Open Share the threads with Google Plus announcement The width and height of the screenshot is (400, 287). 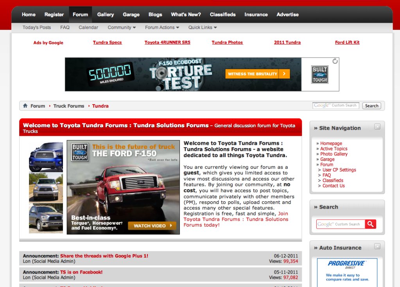[x=104, y=256]
